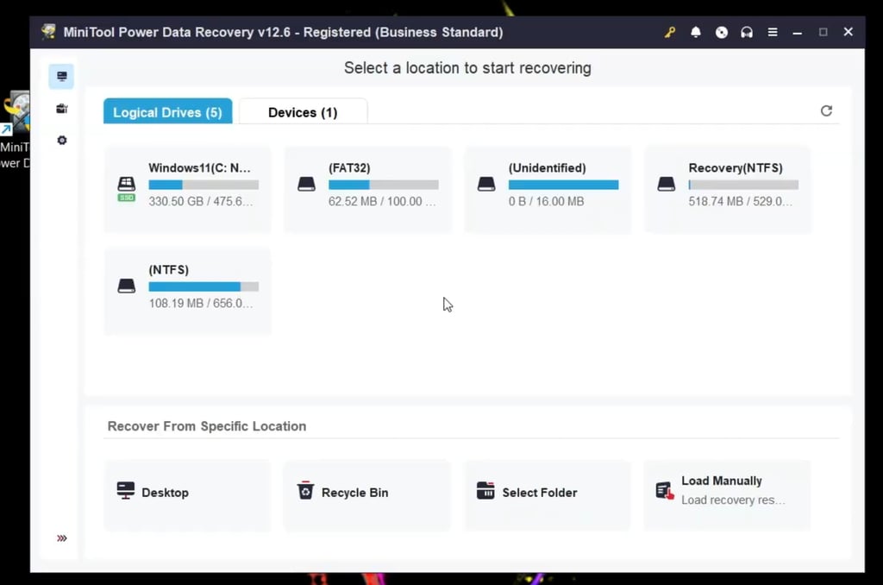Image resolution: width=883 pixels, height=585 pixels.
Task: Click "Recover From Specific Location" heading
Action: 207,426
